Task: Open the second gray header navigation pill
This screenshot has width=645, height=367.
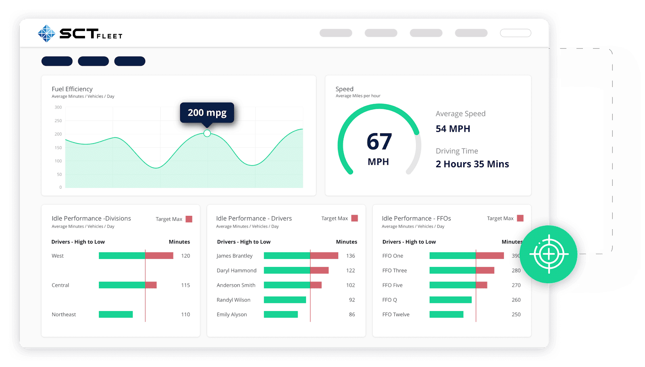Action: pyautogui.click(x=381, y=33)
